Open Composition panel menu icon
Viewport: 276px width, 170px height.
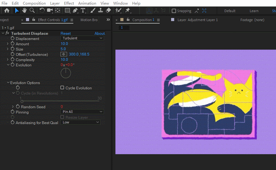pos(158,20)
